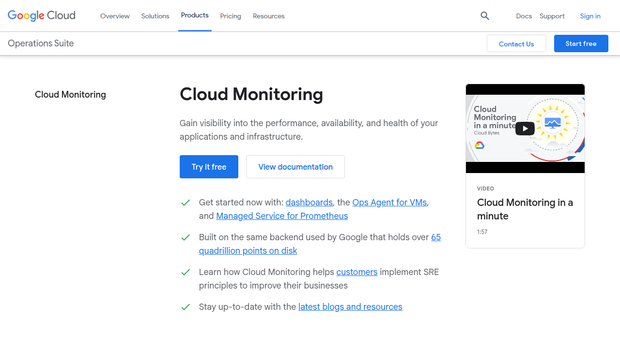Click the Start free button
The width and height of the screenshot is (620, 348).
(x=581, y=43)
